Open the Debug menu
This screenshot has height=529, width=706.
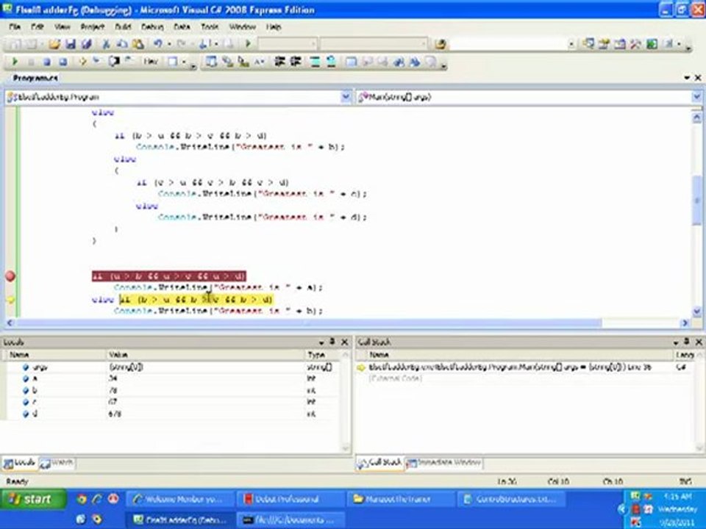(x=152, y=27)
